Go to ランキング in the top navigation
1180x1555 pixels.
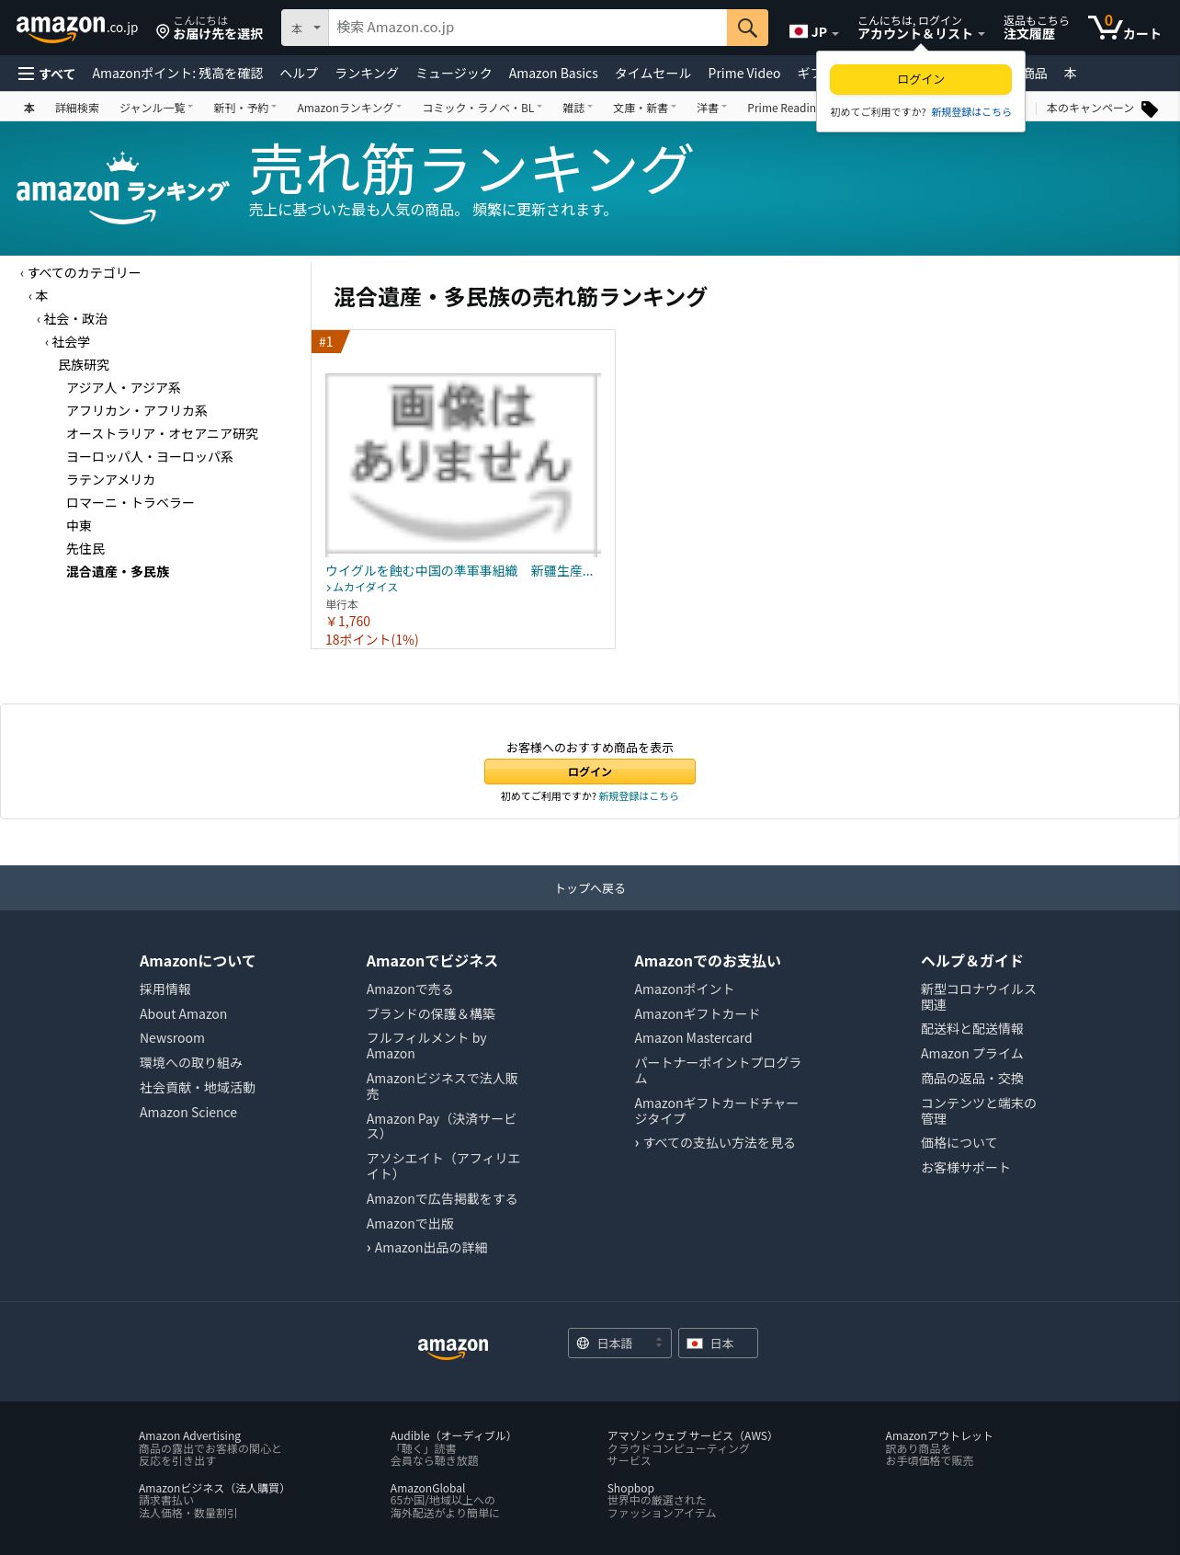[x=367, y=74]
